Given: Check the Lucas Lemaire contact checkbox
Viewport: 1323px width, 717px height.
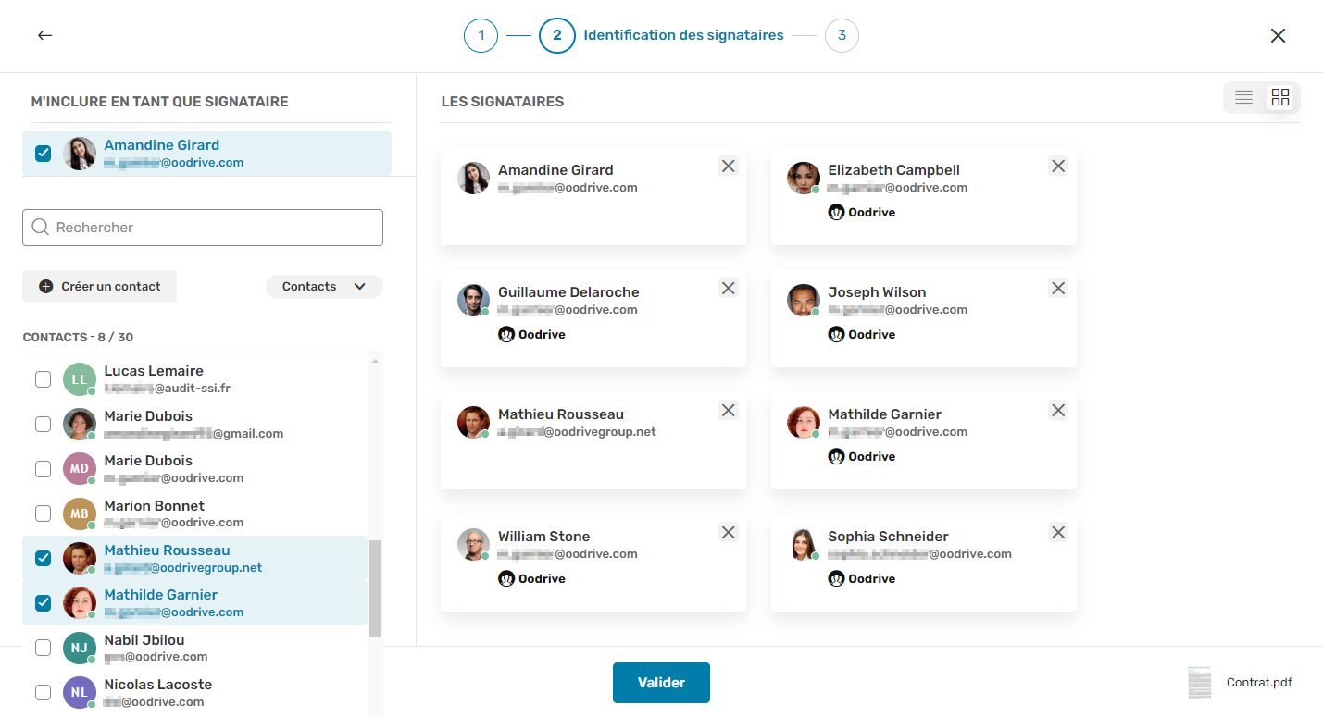Looking at the screenshot, I should 43,379.
